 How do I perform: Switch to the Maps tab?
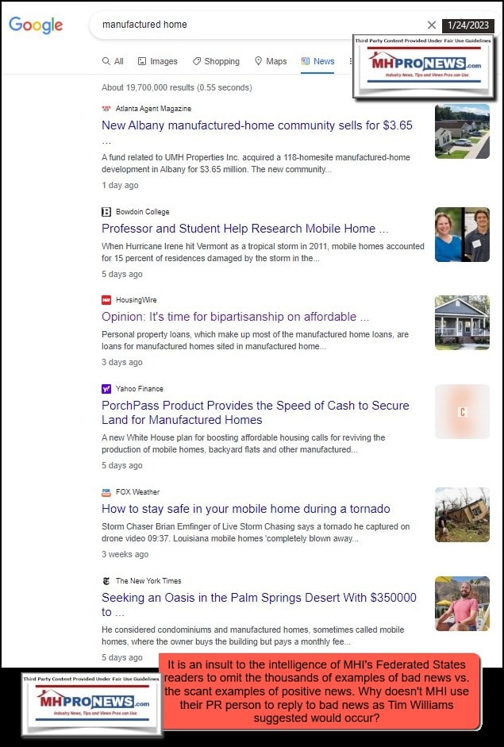pyautogui.click(x=271, y=61)
